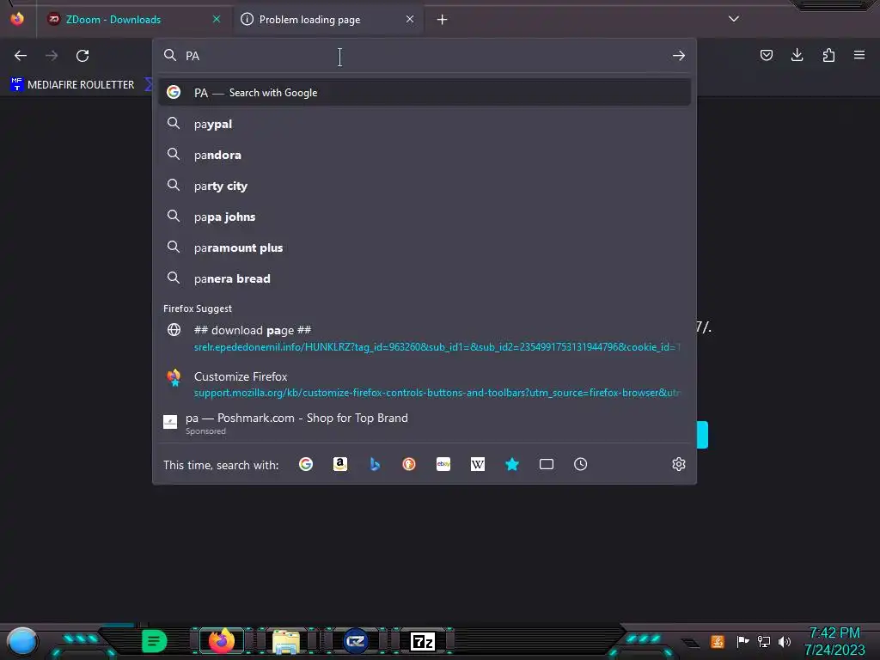Choose paypal suggestion
Viewport: 880px width, 660px height.
click(x=425, y=124)
